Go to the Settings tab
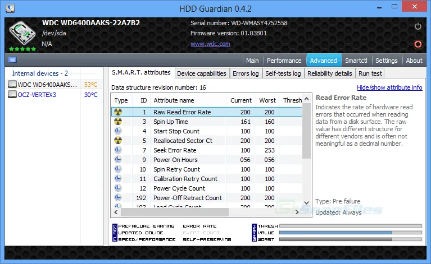This screenshot has width=431, height=264. coord(386,61)
